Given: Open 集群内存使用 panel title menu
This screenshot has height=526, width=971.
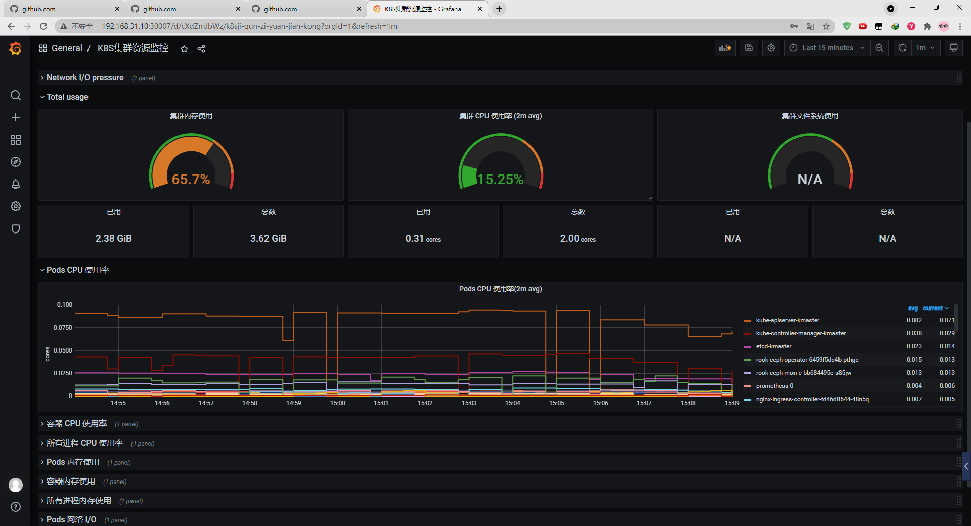Looking at the screenshot, I should (x=191, y=116).
